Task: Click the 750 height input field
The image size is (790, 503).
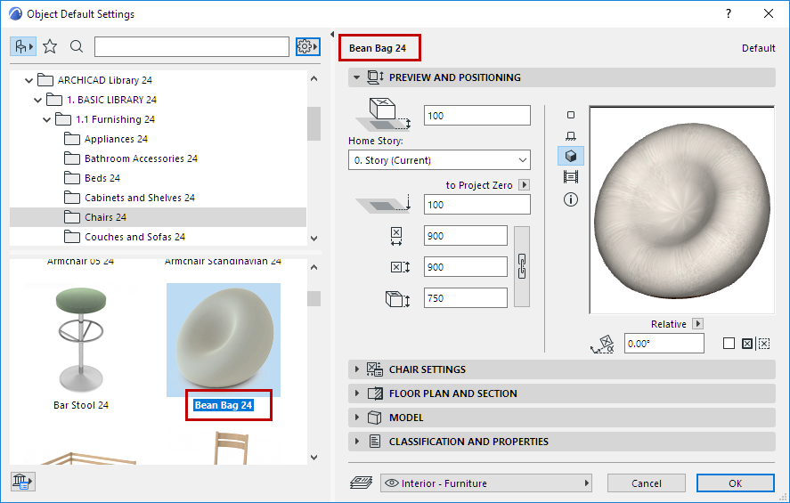Action: 466,298
